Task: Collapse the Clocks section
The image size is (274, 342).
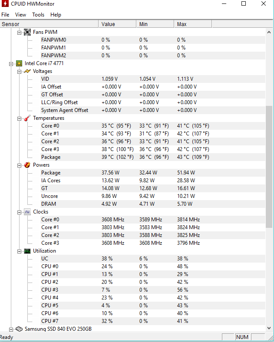Action: (x=20, y=212)
